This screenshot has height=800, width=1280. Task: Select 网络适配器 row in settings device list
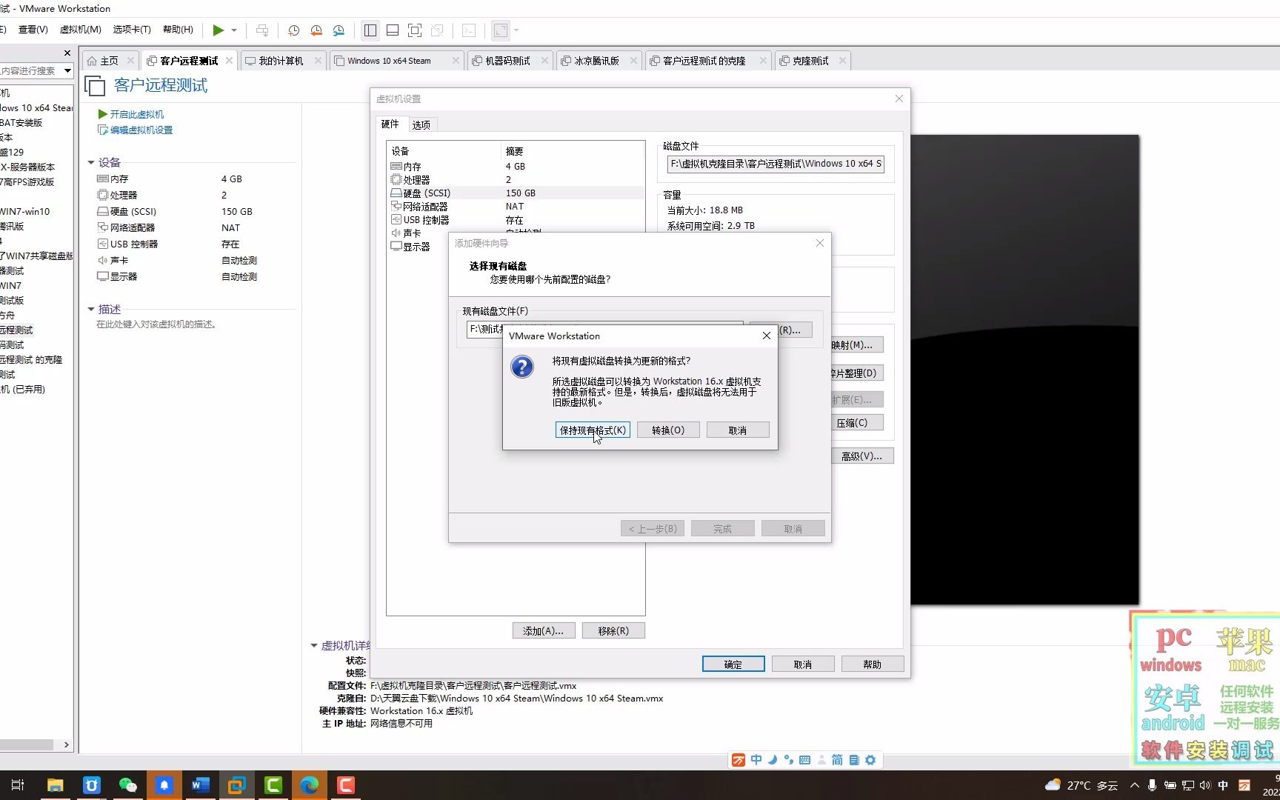pos(516,207)
